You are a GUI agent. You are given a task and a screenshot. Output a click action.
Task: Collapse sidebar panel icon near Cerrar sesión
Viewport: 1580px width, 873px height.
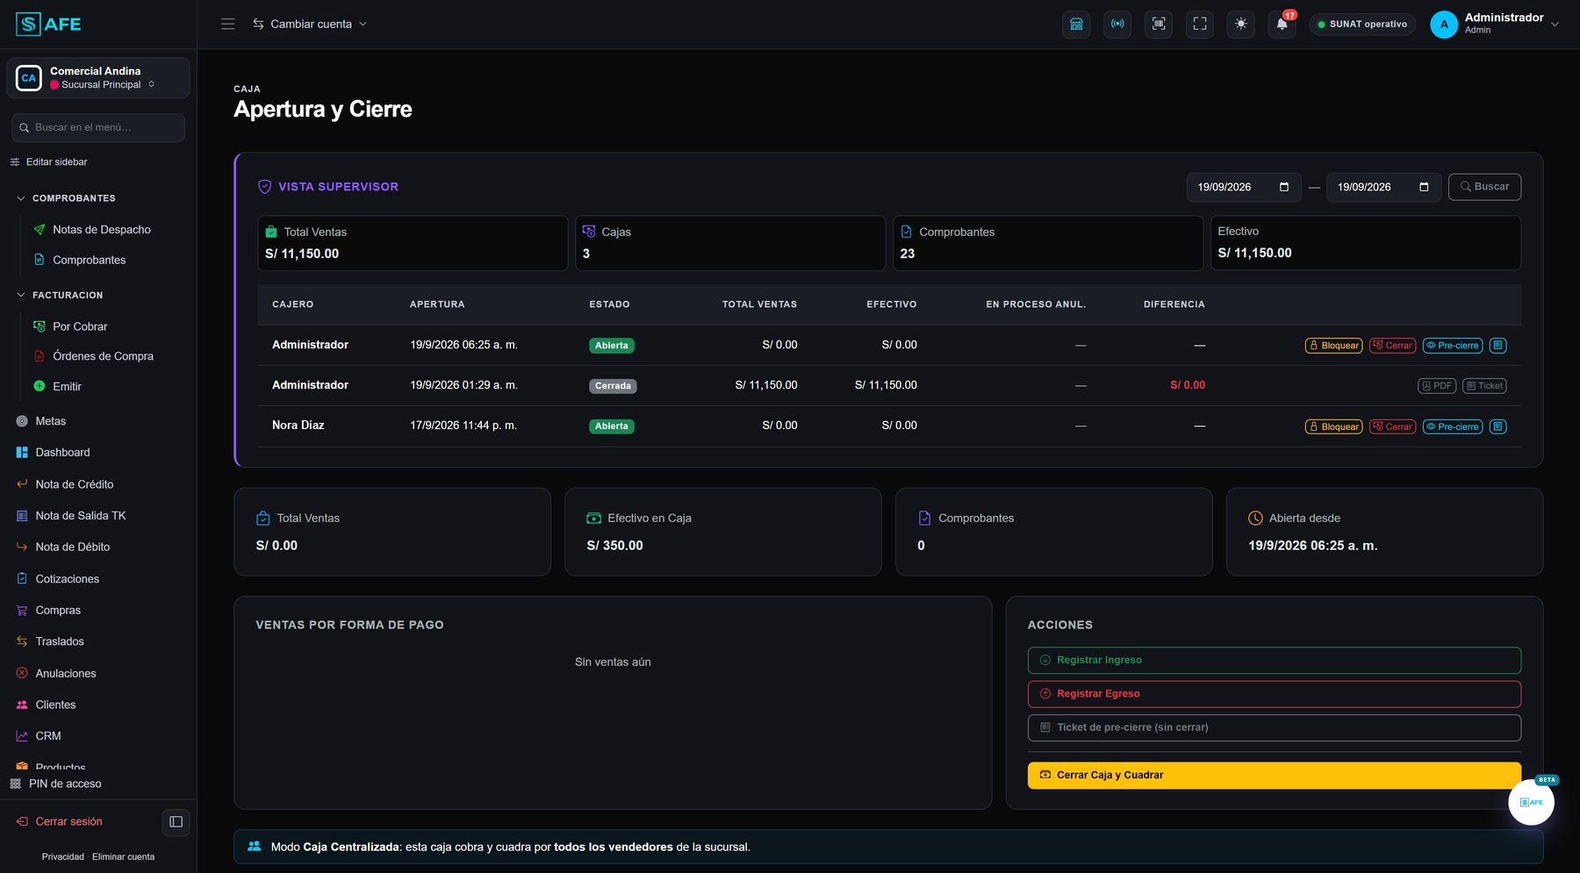(176, 822)
